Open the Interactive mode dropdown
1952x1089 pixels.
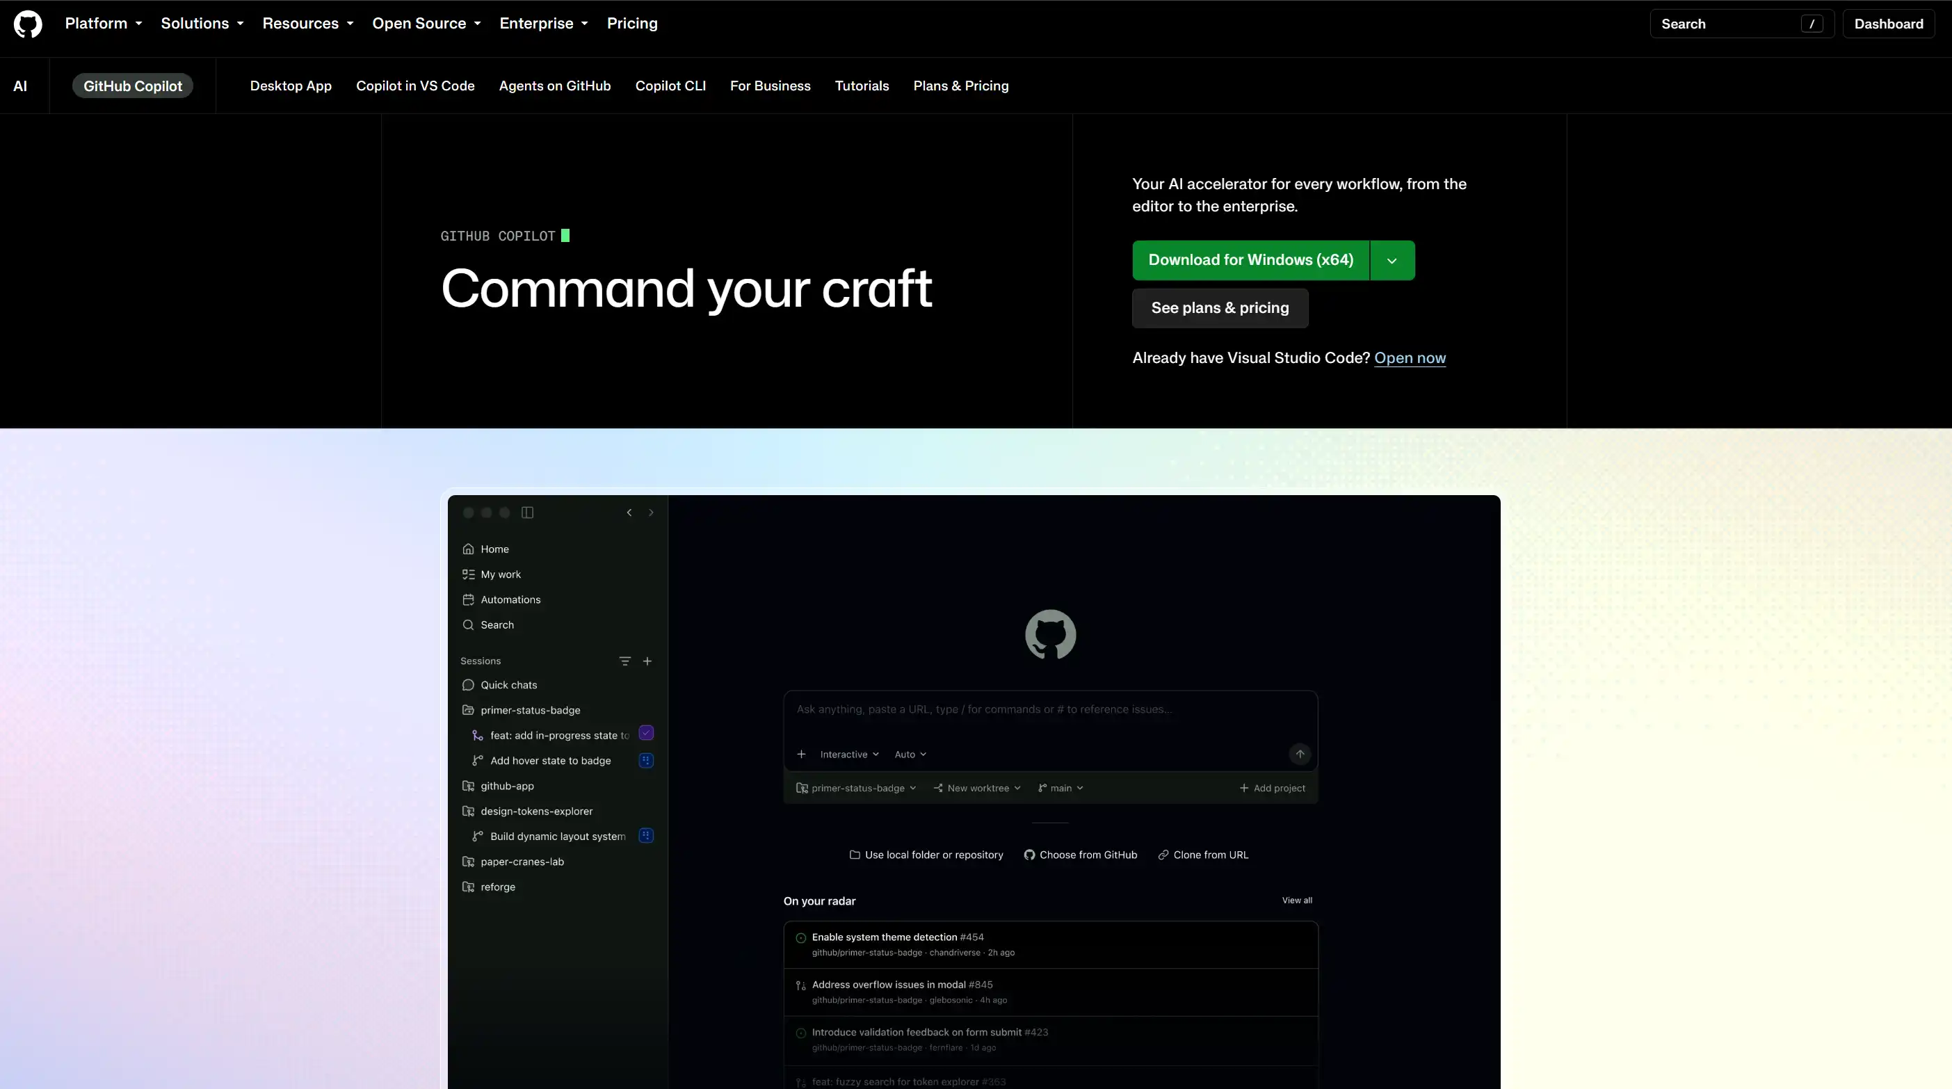click(x=848, y=754)
